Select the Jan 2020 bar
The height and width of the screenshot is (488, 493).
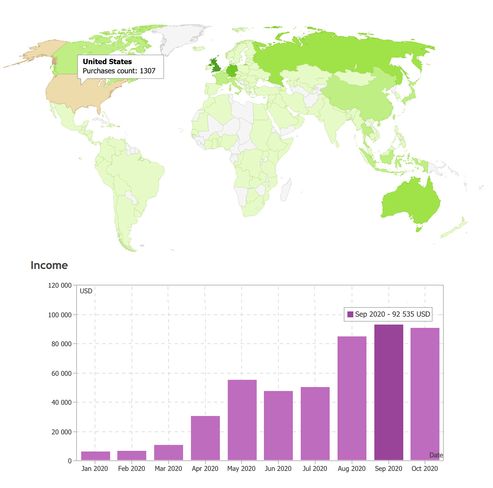95,455
